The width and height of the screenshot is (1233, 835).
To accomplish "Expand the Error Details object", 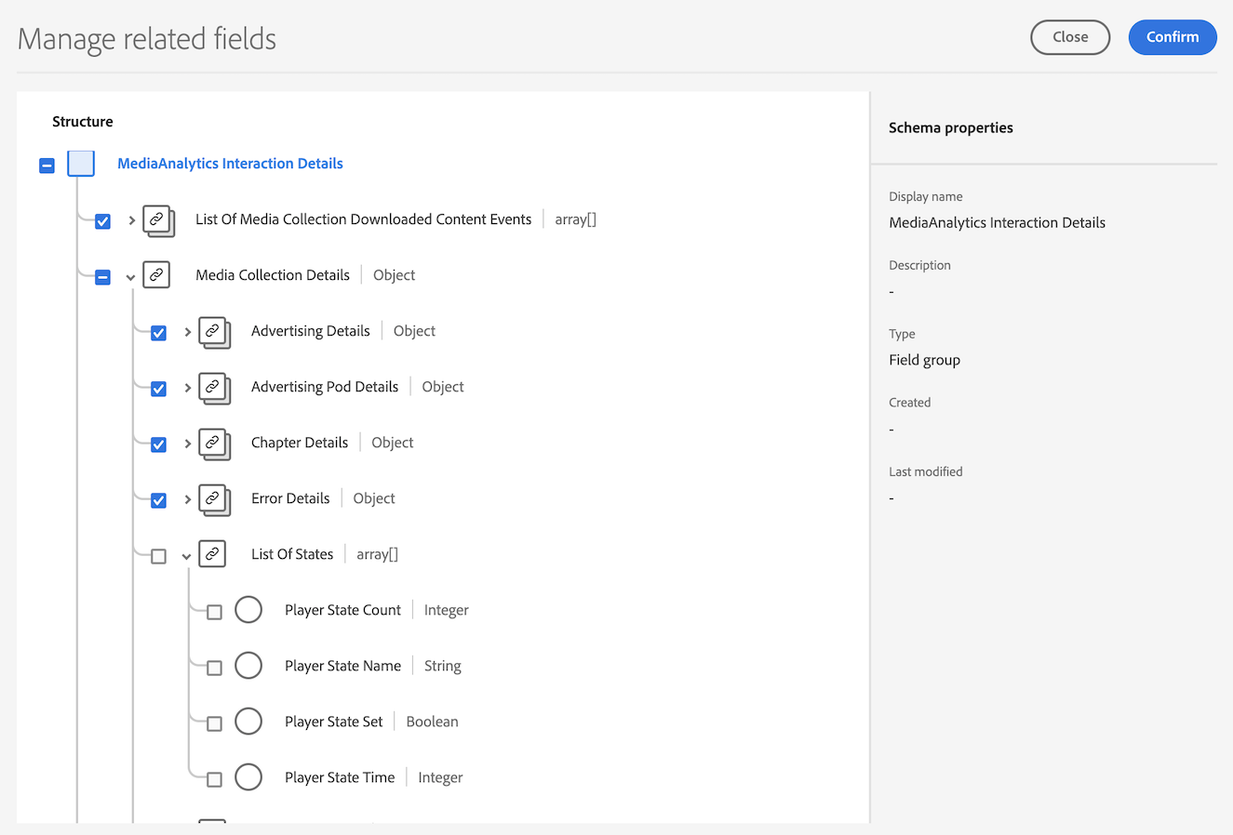I will pos(187,499).
